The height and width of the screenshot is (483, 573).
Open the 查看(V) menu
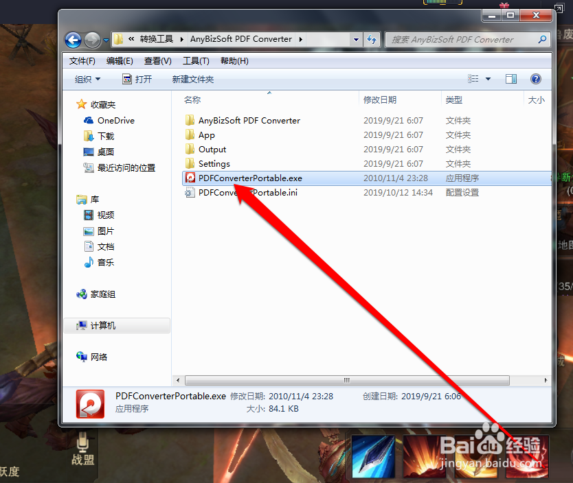tap(157, 61)
